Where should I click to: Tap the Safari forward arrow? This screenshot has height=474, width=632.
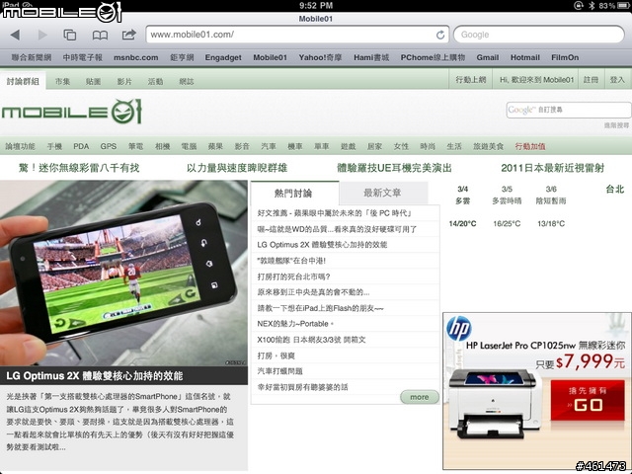(x=42, y=35)
